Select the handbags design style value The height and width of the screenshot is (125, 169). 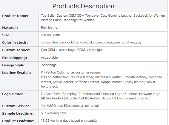pos(49,65)
